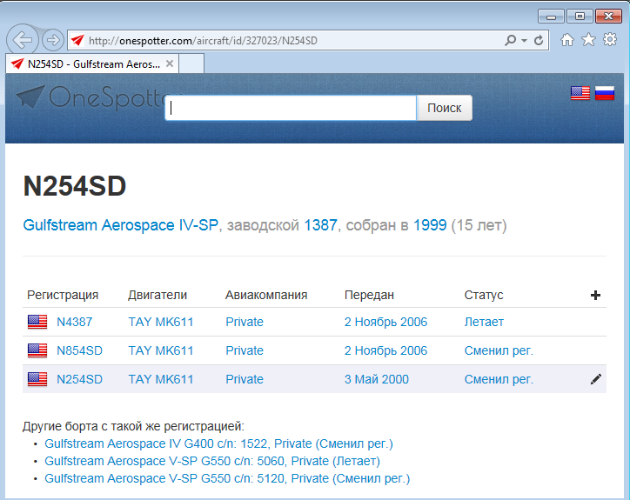The image size is (630, 500).
Task: Edit N254SD row with pencil icon
Action: tap(596, 379)
